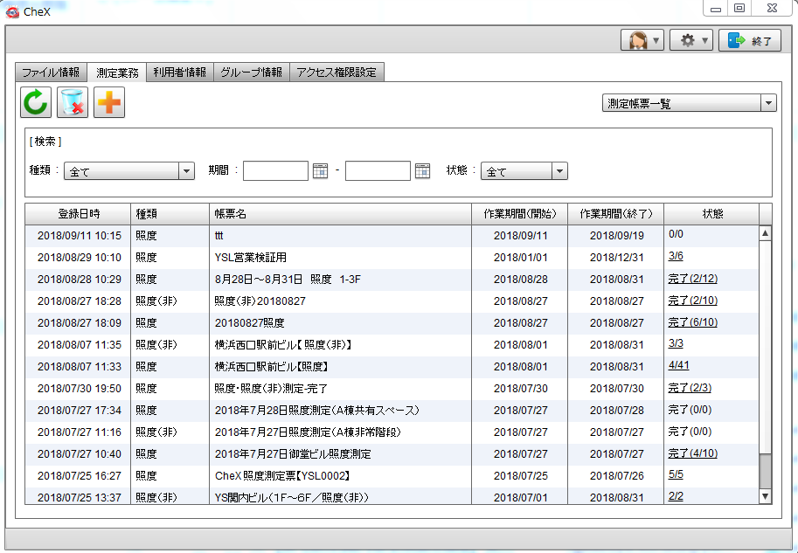Image resolution: width=798 pixels, height=553 pixels.
Task: Open the 3/6 status link
Action: point(676,256)
